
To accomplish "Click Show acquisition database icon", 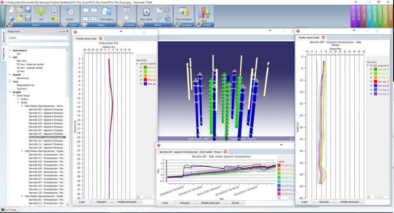I will [184, 12].
